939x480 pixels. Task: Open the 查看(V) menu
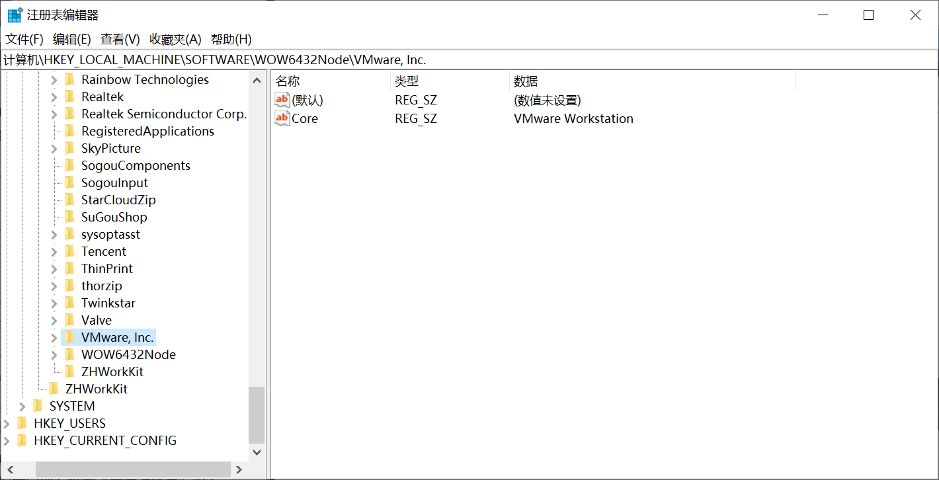(x=120, y=40)
